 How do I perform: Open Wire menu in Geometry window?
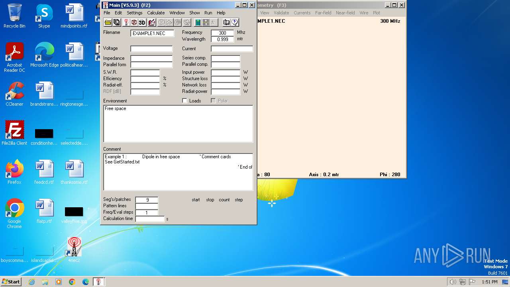[364, 13]
